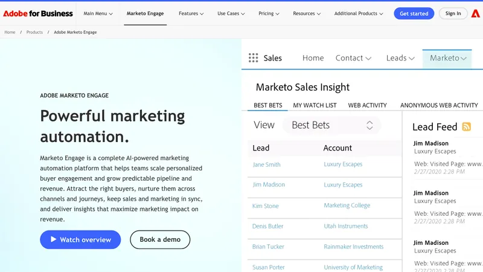This screenshot has width=483, height=272.
Task: Play the Watch overview video
Action: (80, 239)
